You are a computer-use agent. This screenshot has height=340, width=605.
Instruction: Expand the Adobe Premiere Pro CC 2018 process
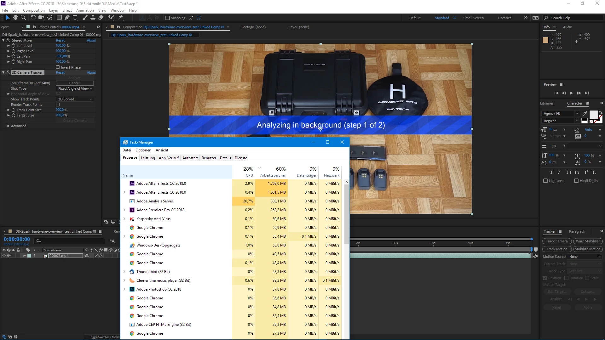pos(124,210)
